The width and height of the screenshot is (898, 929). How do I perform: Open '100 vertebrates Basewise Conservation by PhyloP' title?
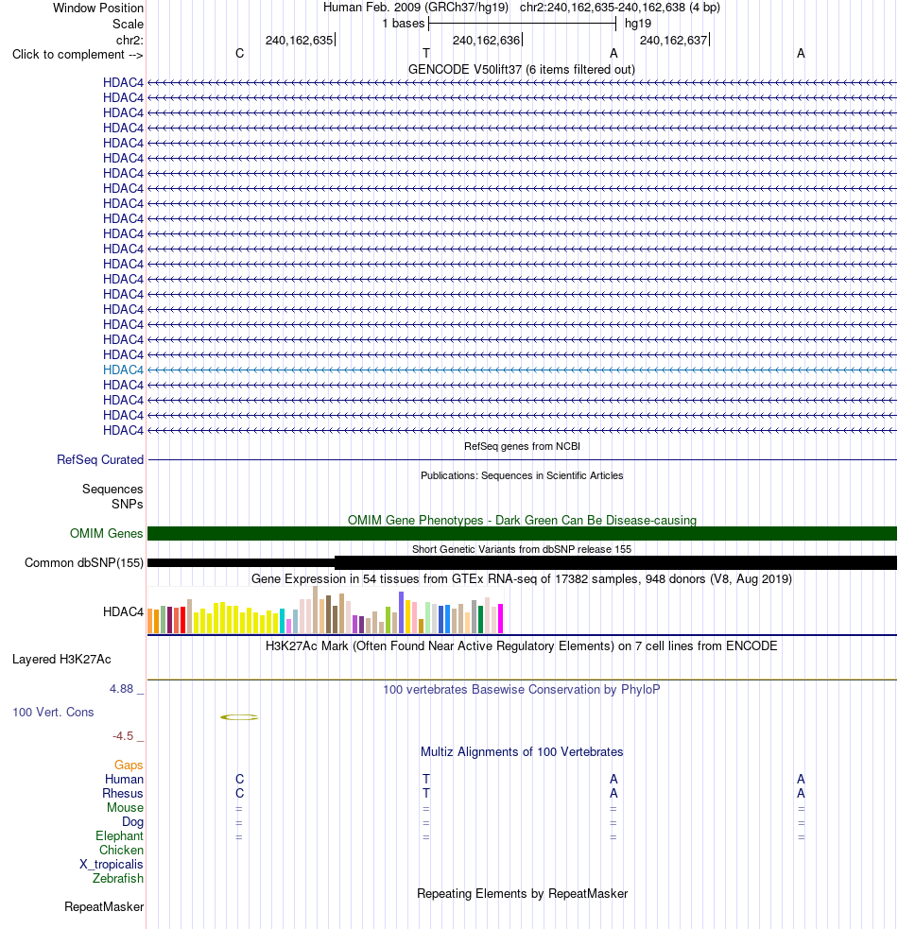pos(522,690)
